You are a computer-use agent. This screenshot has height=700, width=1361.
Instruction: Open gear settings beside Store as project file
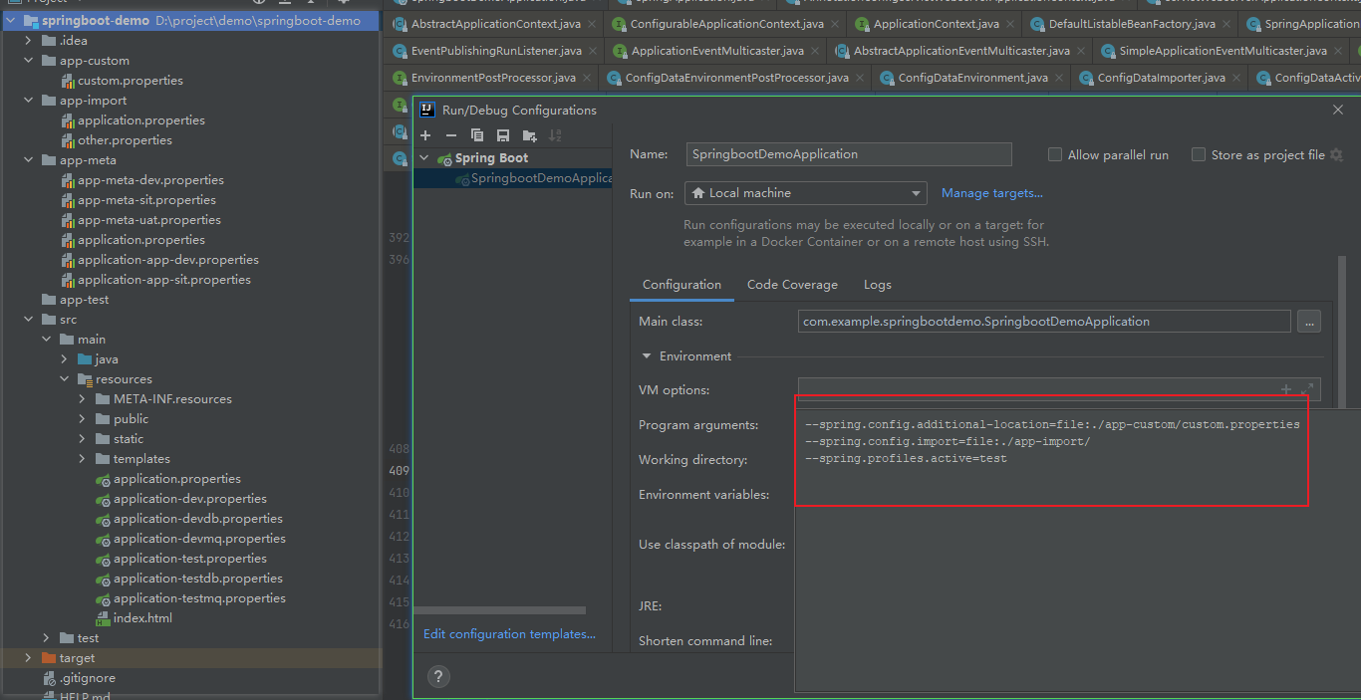[x=1336, y=154]
